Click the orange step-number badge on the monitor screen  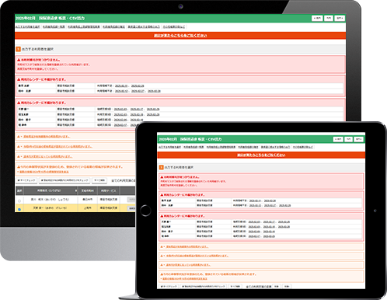coord(18,49)
